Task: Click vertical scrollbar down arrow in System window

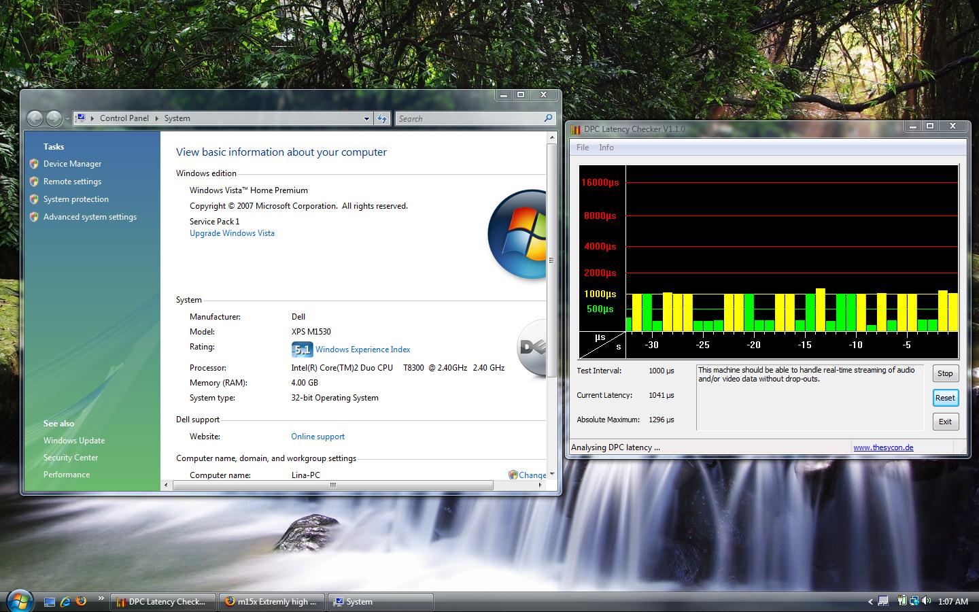Action: 551,474
